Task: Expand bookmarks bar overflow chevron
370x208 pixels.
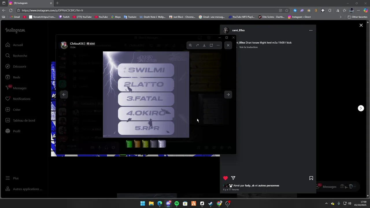Action: pyautogui.click(x=341, y=17)
